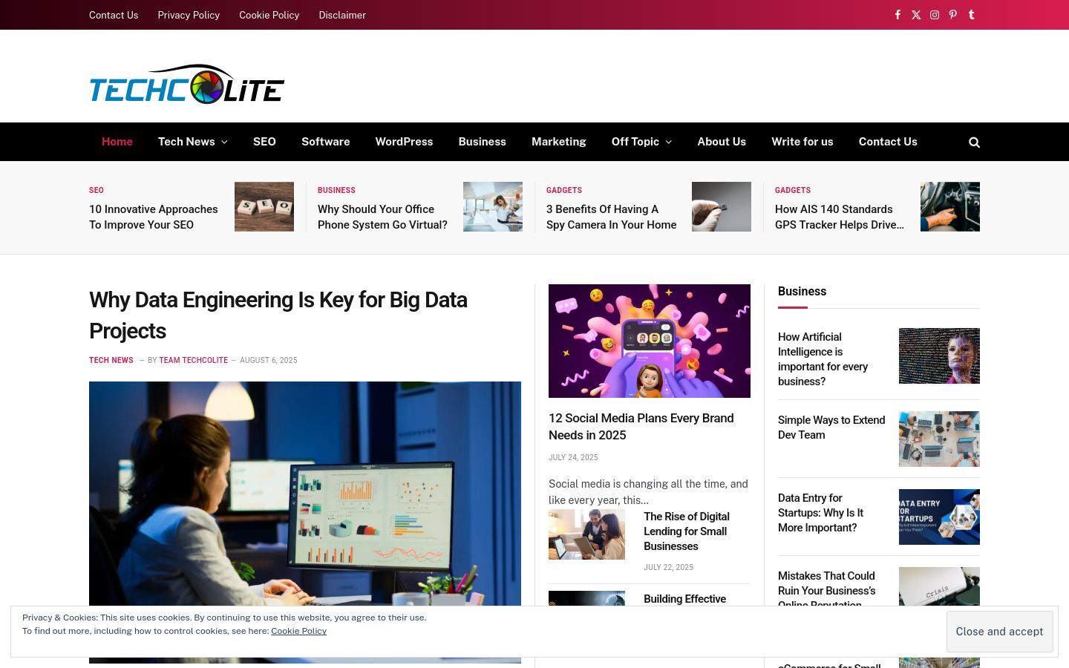The width and height of the screenshot is (1069, 668).
Task: Click the search magnifier icon
Action: pos(974,142)
